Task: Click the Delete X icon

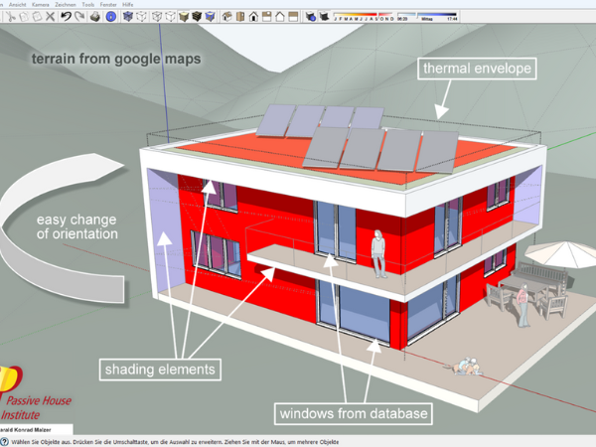Action: 51,16
